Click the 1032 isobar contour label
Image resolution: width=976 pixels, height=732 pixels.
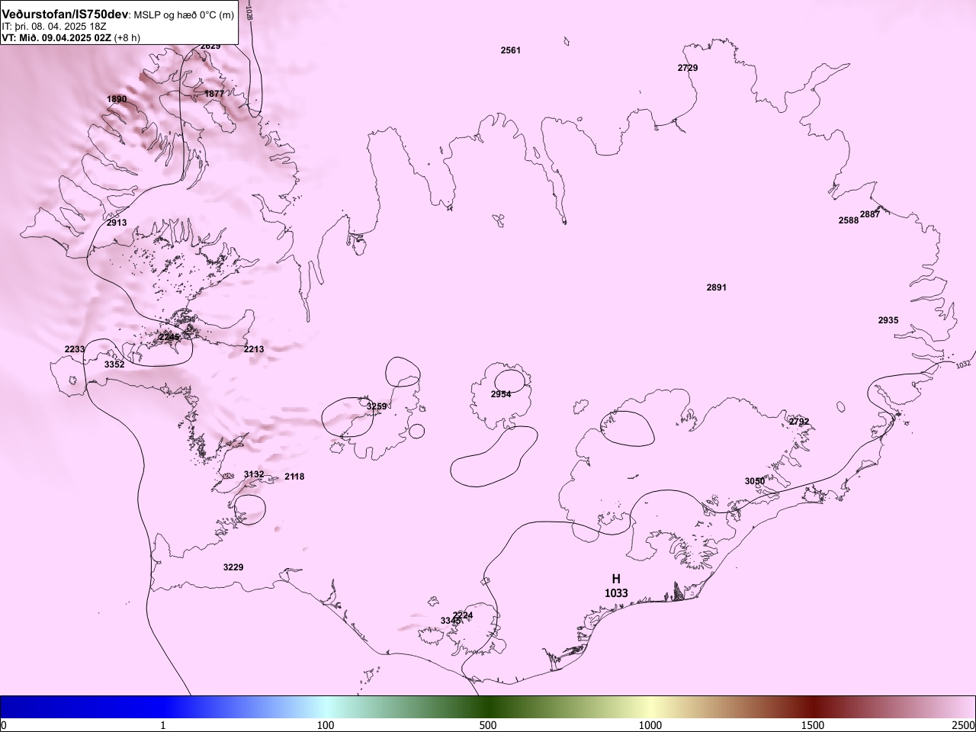965,364
